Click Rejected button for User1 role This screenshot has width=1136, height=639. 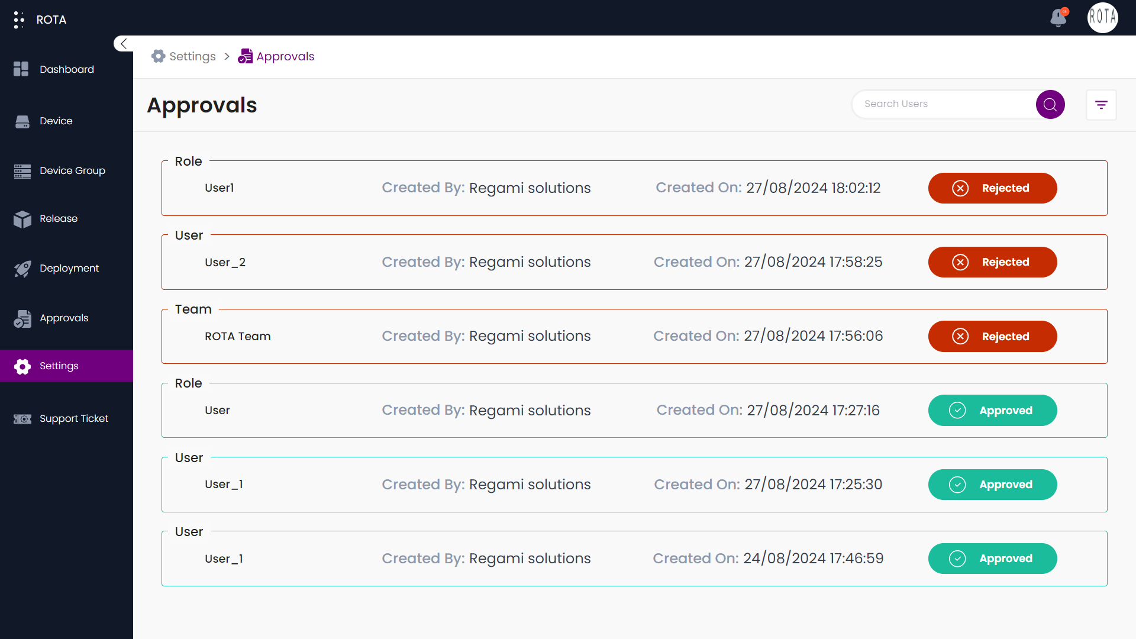992,188
